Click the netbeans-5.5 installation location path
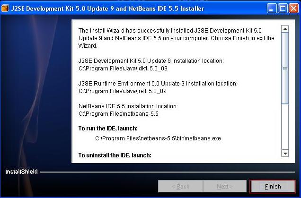 click(x=118, y=114)
